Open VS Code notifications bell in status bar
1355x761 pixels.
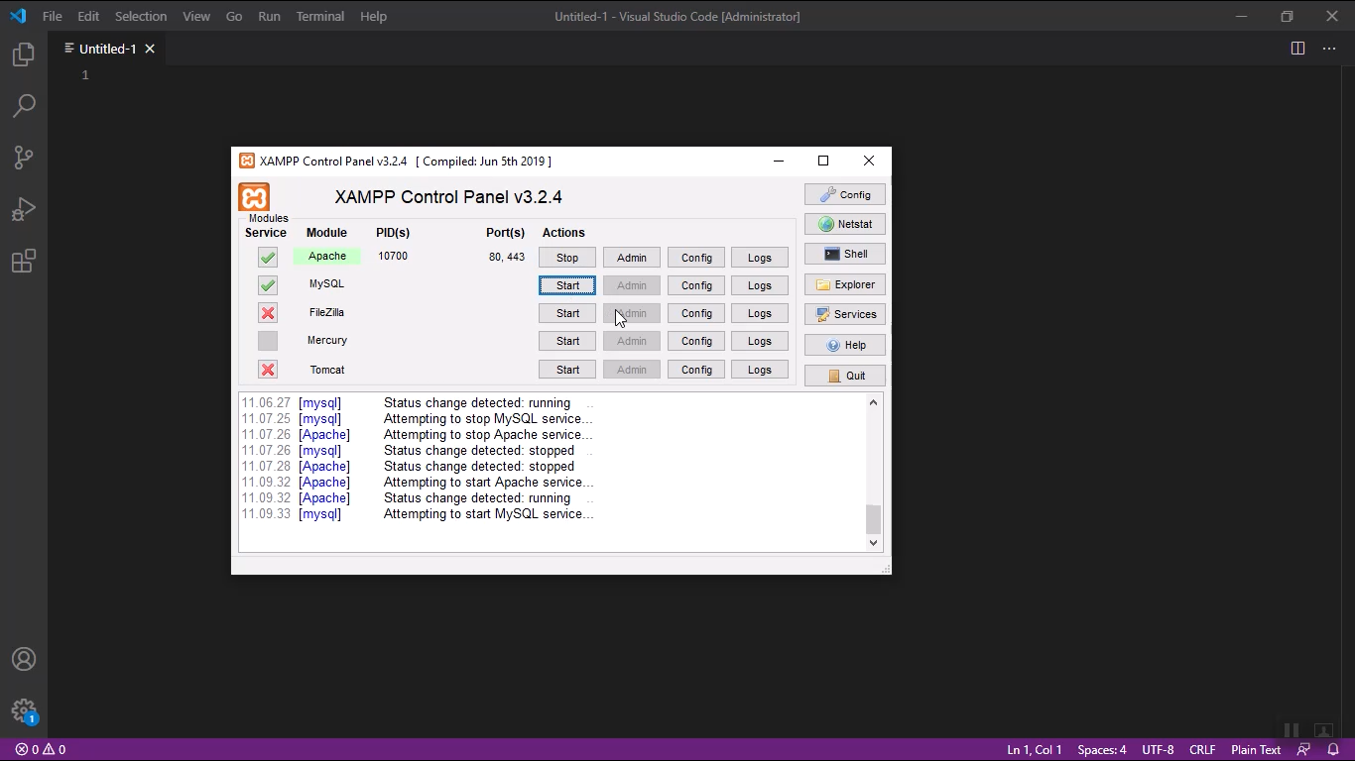[1334, 750]
